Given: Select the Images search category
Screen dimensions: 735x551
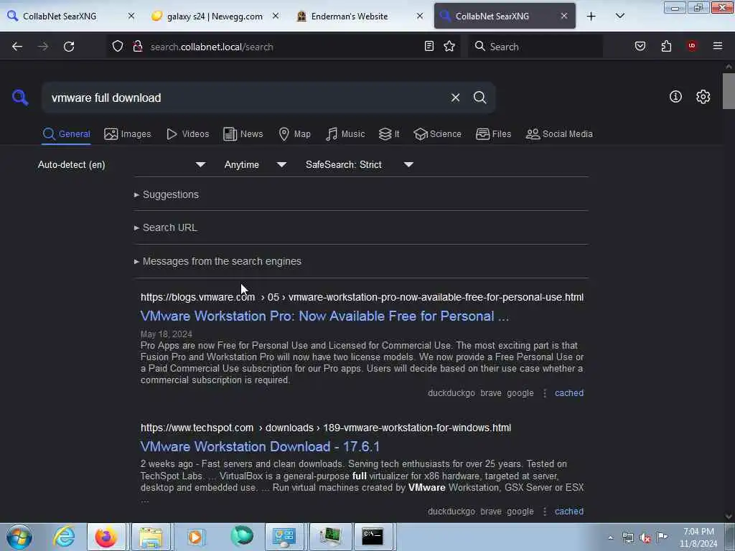Looking at the screenshot, I should [x=128, y=134].
